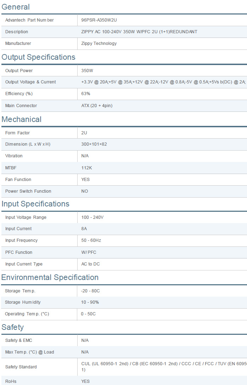
Task: Select the 63% efficiency value
Action: [86, 94]
